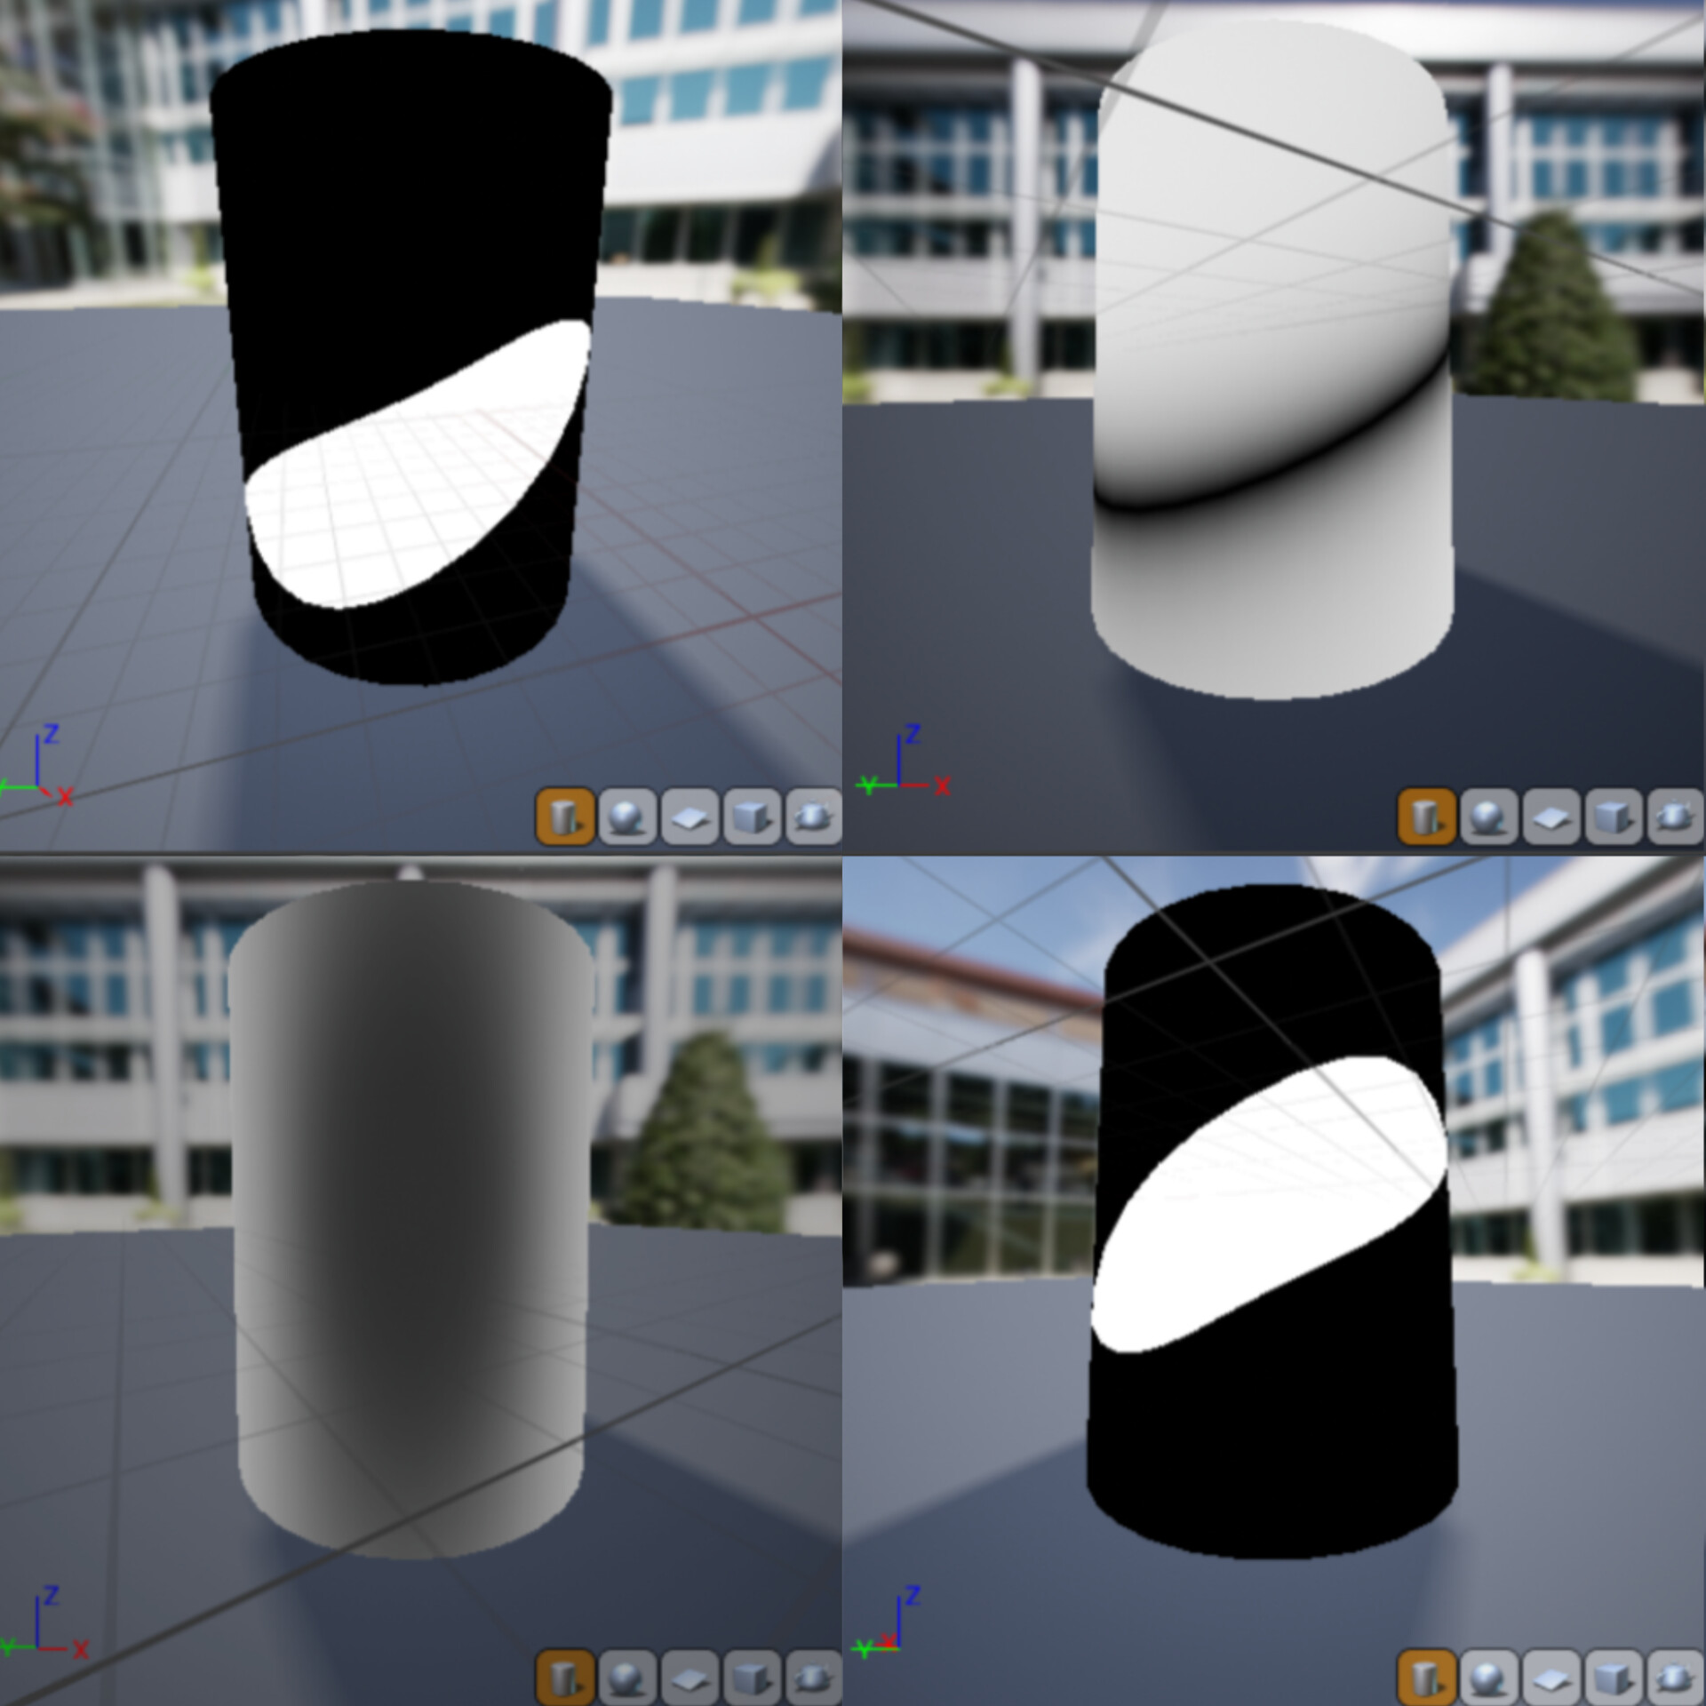Select cylinder preview in top-right viewport
Screen dimensions: 1706x1706
(x=1426, y=816)
